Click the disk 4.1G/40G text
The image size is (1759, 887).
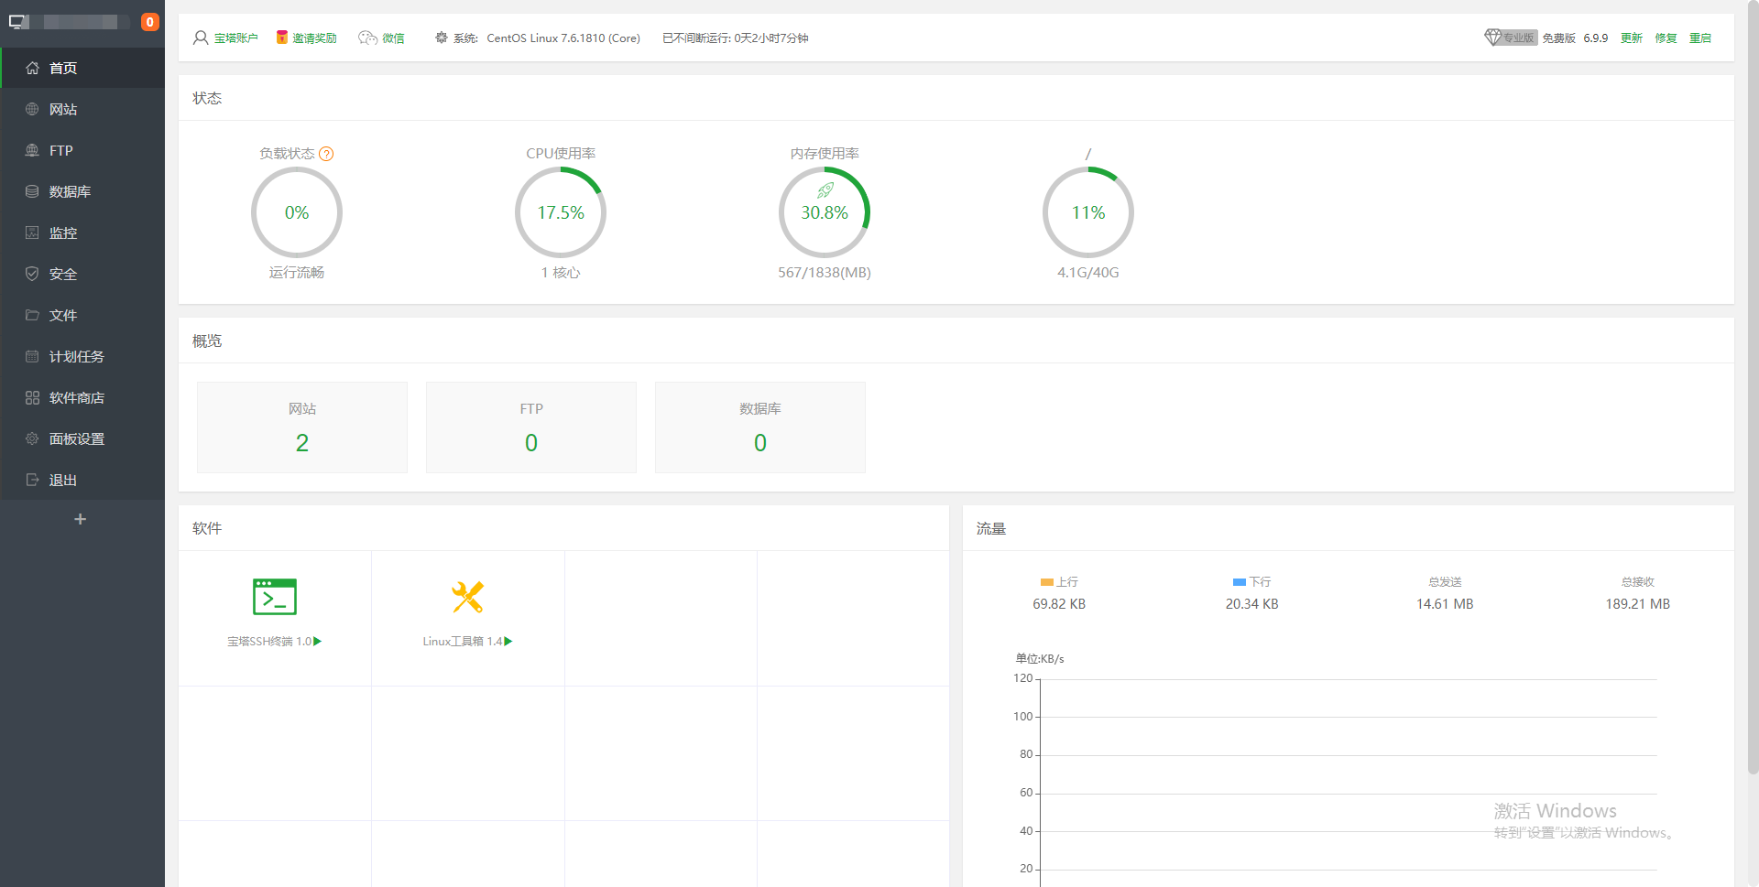1088,273
